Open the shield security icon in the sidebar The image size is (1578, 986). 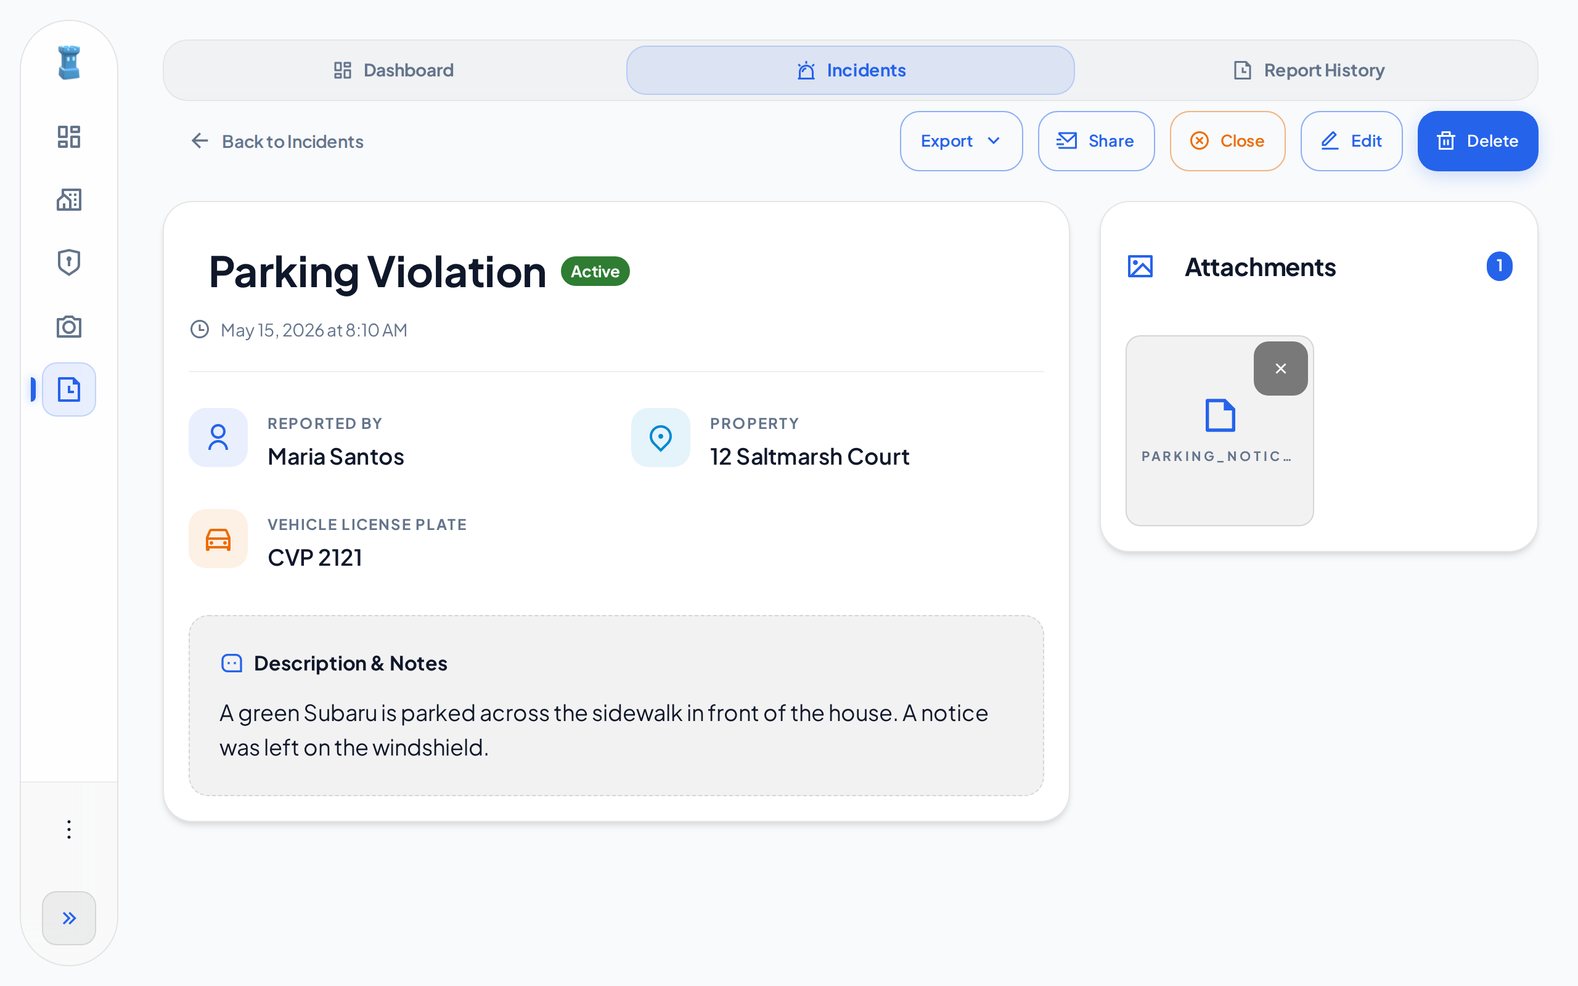pyautogui.click(x=69, y=262)
